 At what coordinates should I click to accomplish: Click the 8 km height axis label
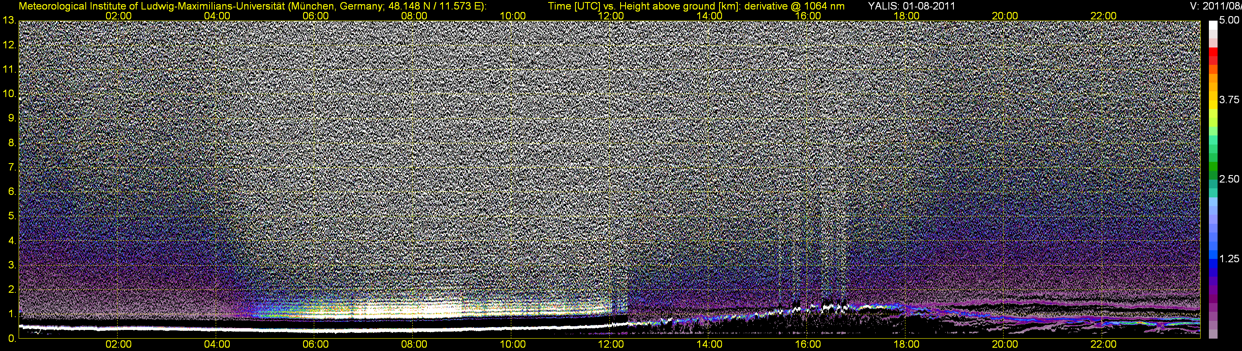coord(12,143)
